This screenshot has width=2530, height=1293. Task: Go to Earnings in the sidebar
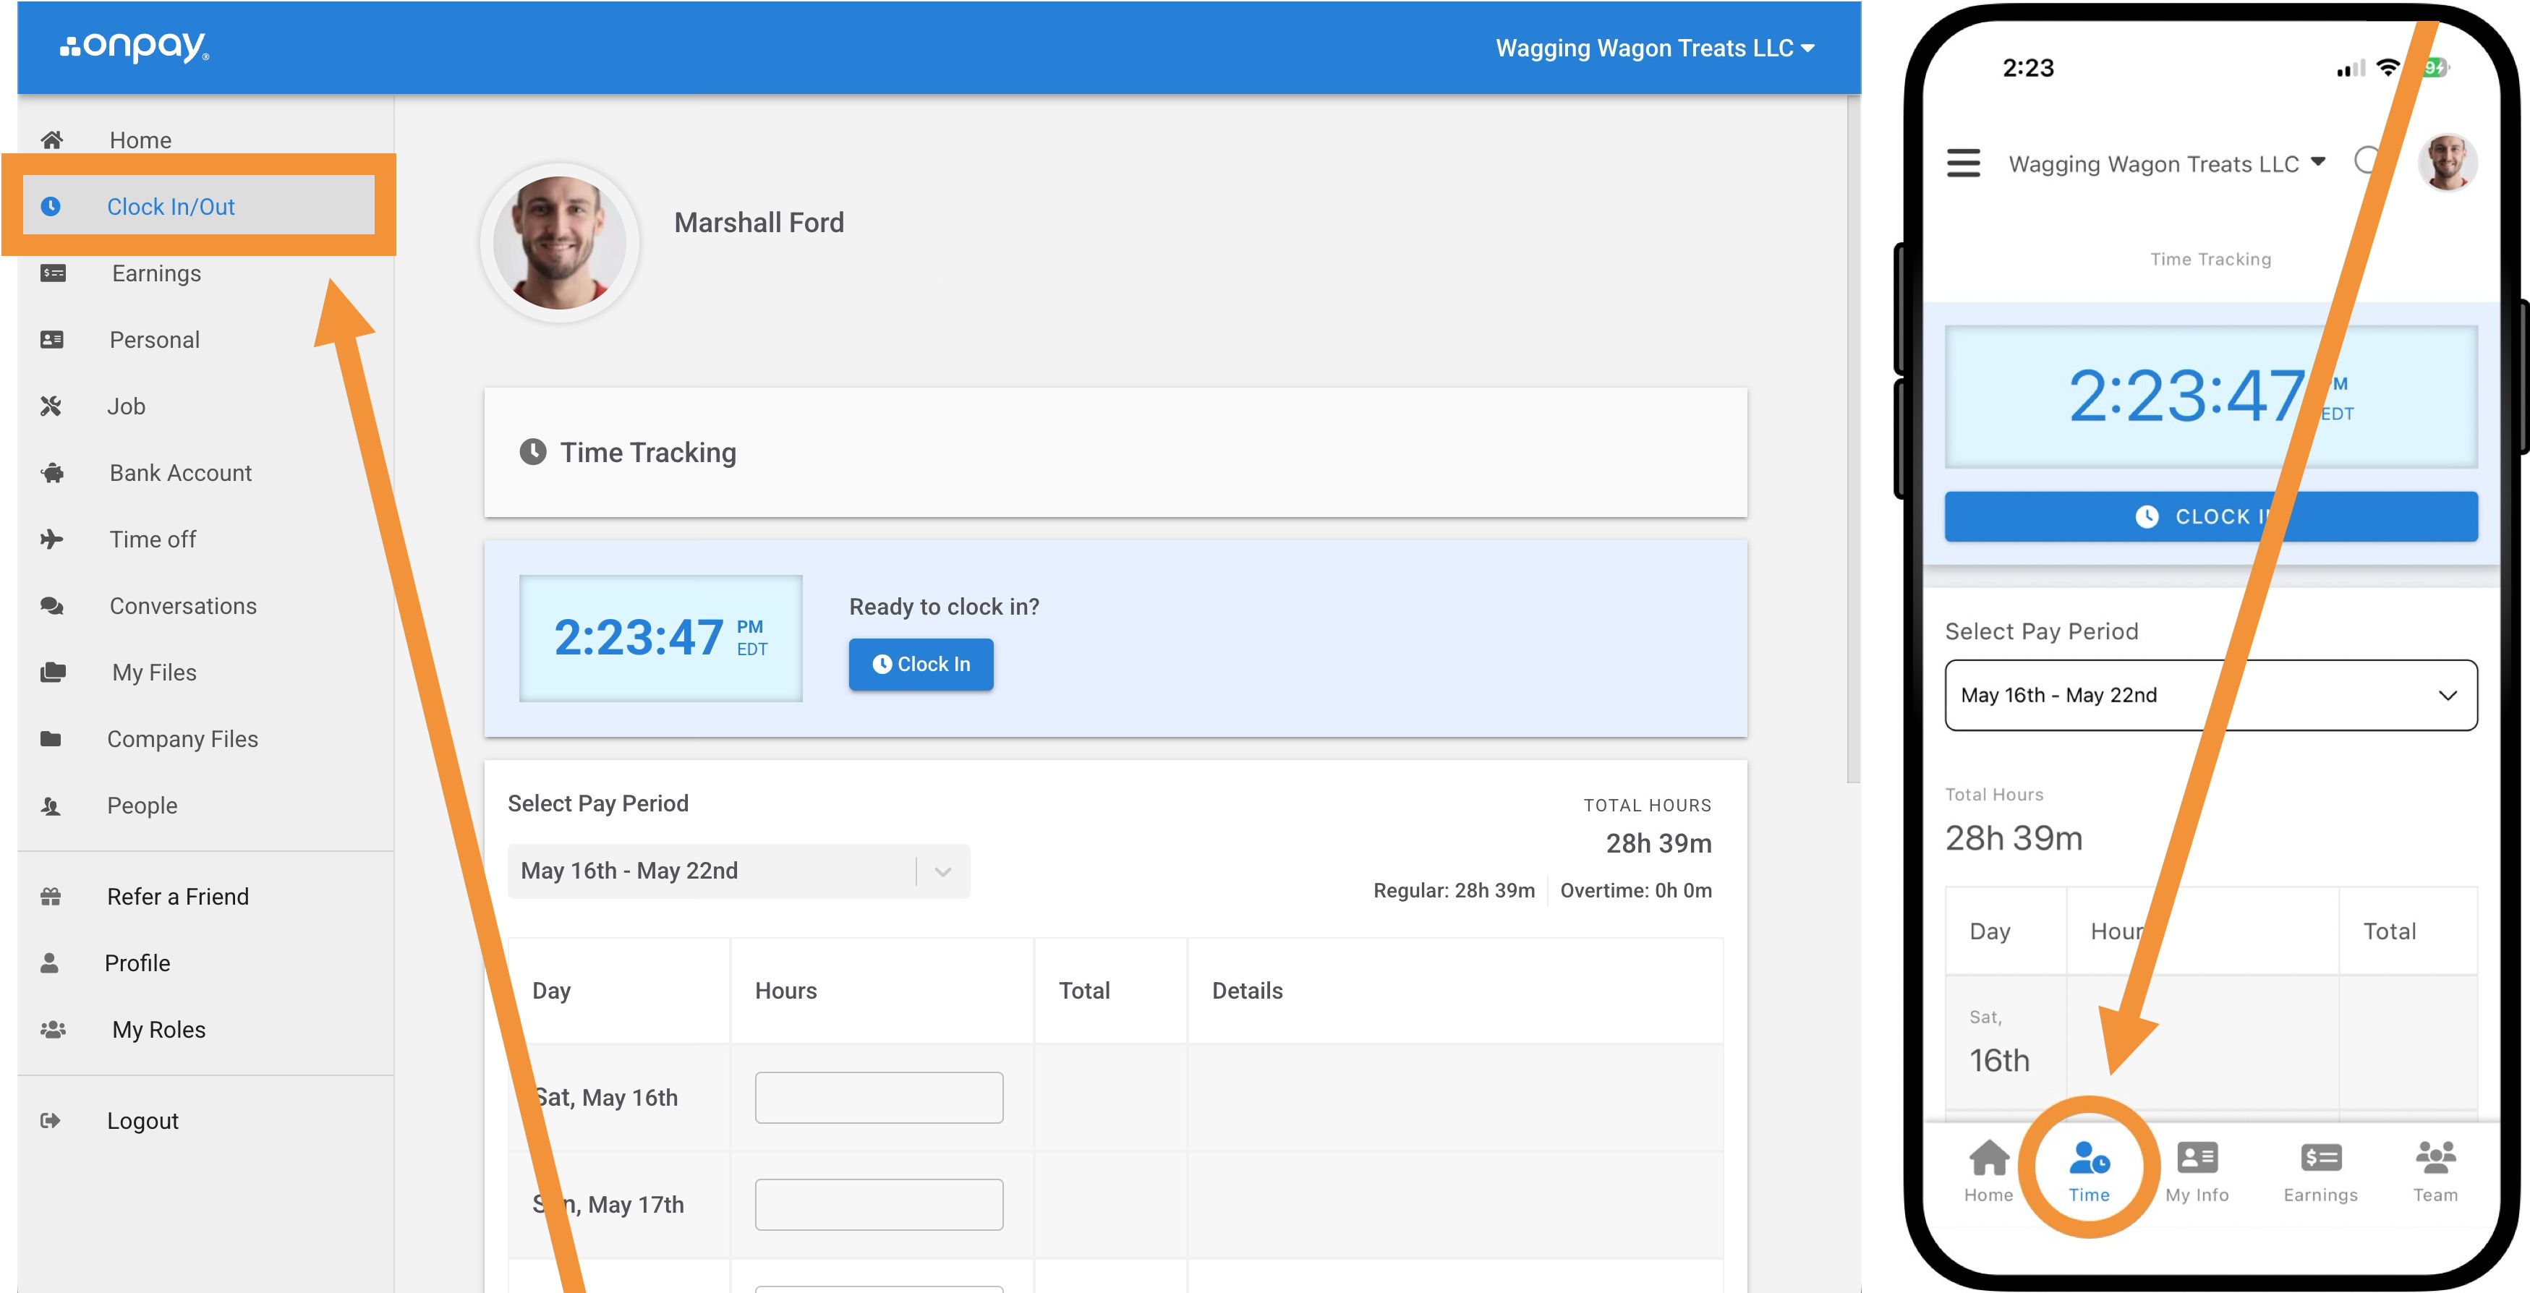tap(156, 273)
